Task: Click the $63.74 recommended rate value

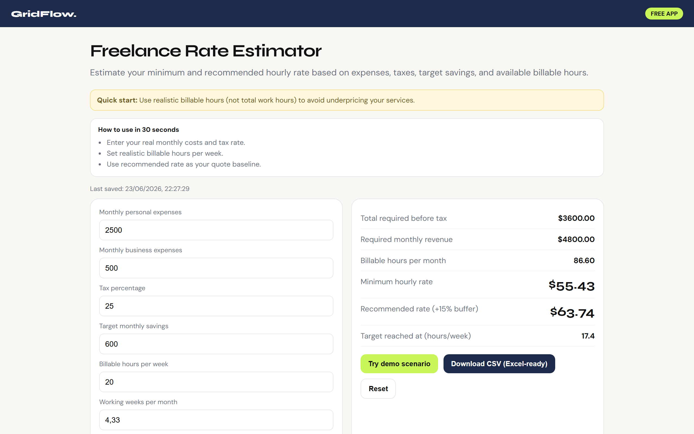Action: [572, 313]
